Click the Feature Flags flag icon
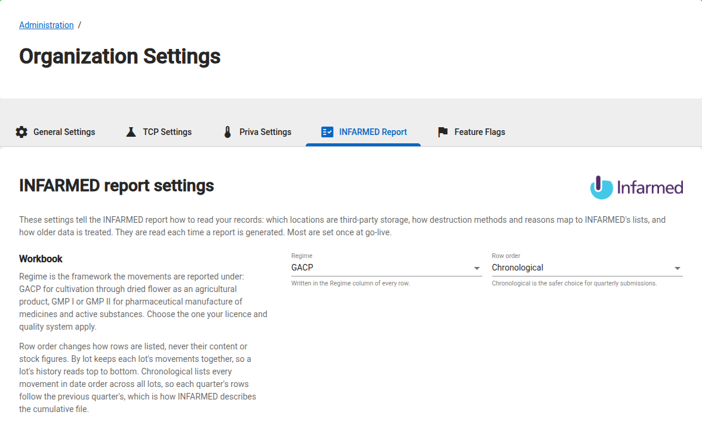 tap(443, 132)
